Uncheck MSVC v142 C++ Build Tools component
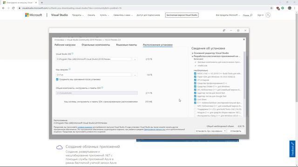 [195, 73]
